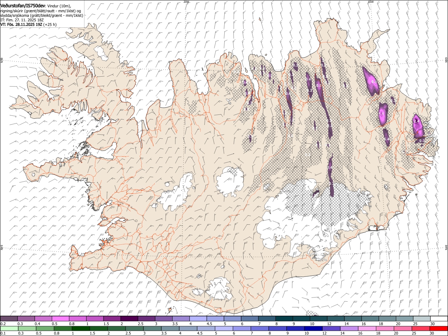Click the 'rigning/skúrir' legend description line
The image size is (448, 336).
point(41,11)
